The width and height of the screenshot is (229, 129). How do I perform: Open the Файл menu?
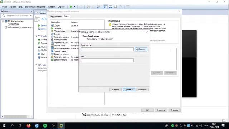click(4, 7)
